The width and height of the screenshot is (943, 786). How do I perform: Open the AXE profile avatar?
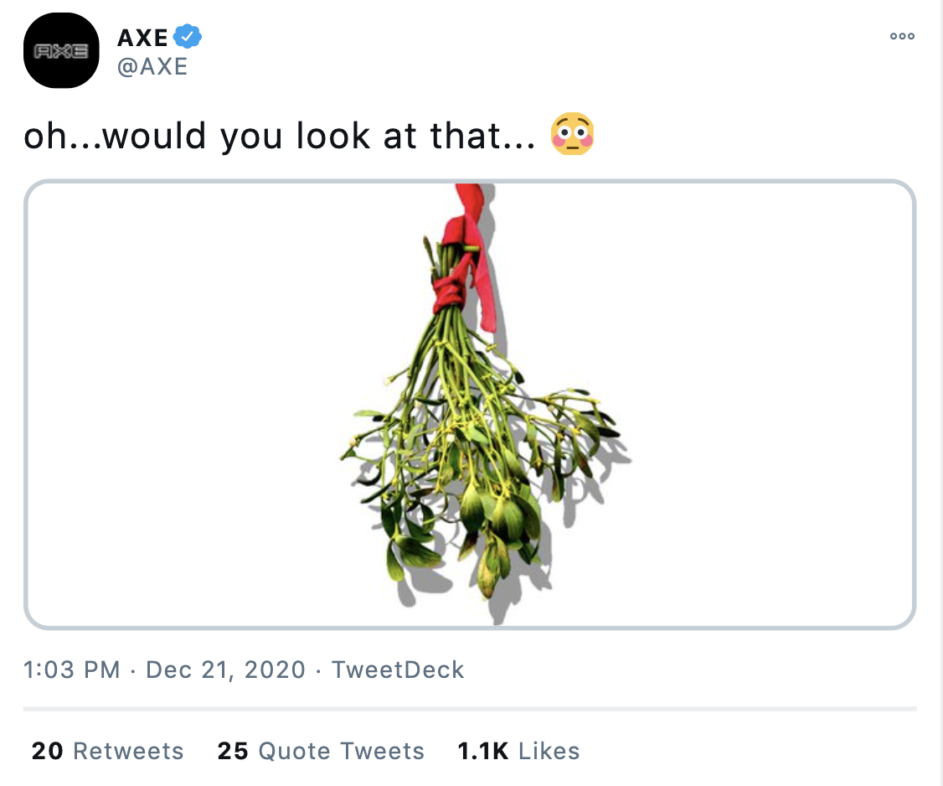(x=61, y=50)
